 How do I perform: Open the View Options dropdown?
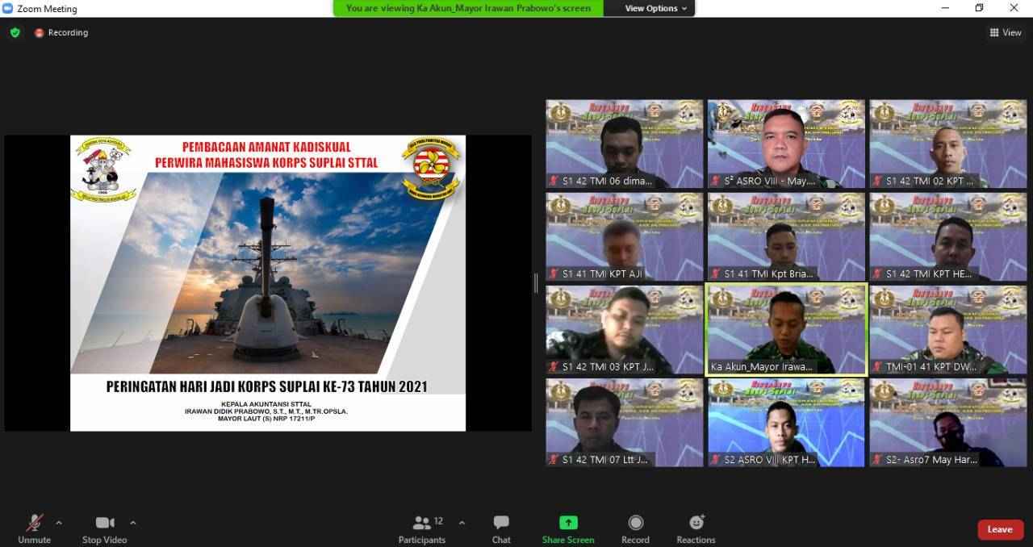(x=655, y=8)
